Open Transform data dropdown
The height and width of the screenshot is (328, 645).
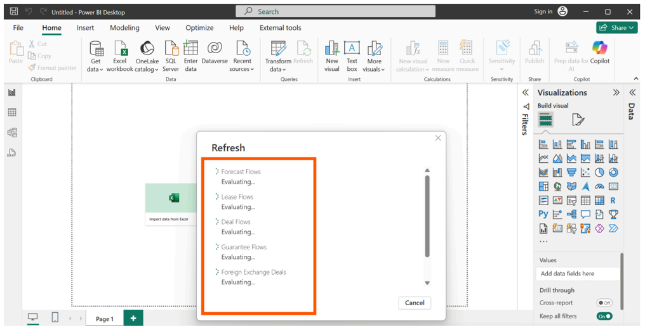(278, 56)
